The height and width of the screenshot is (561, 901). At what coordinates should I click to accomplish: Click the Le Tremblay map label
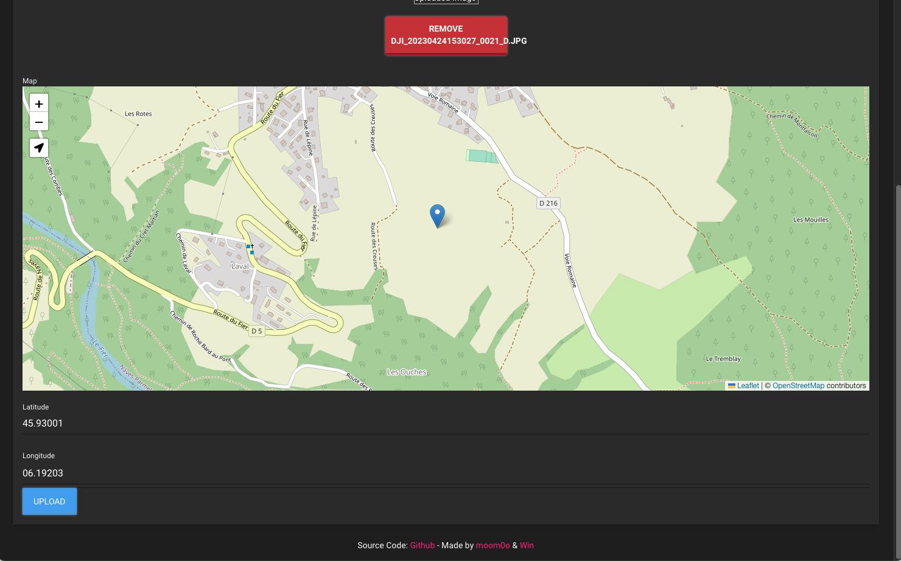723,358
